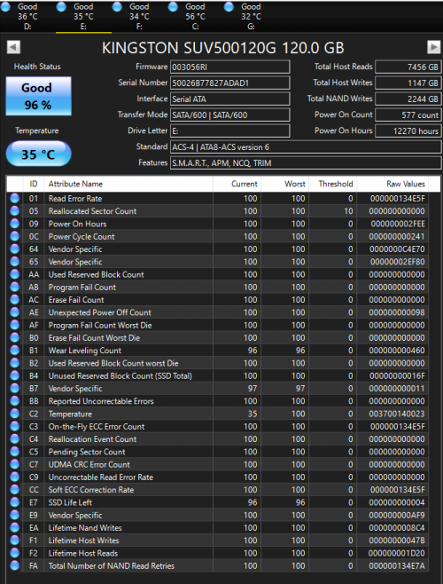
Task: Click the Firmware field 003056RI
Action: [x=229, y=67]
